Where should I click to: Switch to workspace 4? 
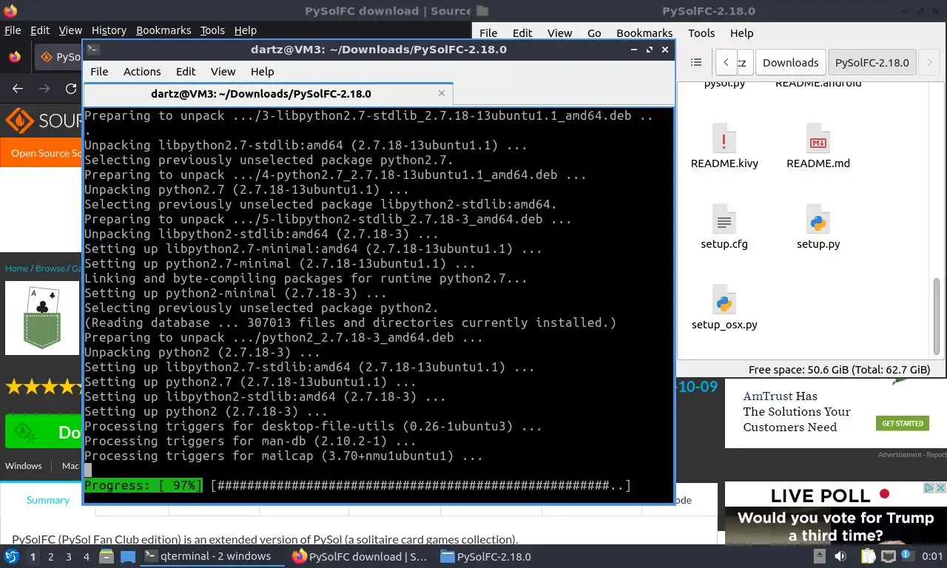coord(87,556)
